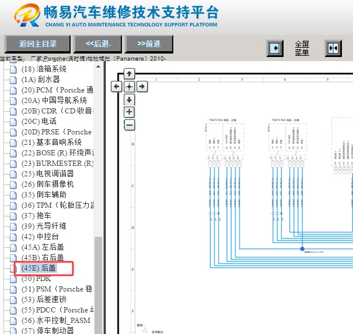Reset diagram view with center crosshair button
Image resolution: width=353 pixels, height=334 pixels.
129,87
